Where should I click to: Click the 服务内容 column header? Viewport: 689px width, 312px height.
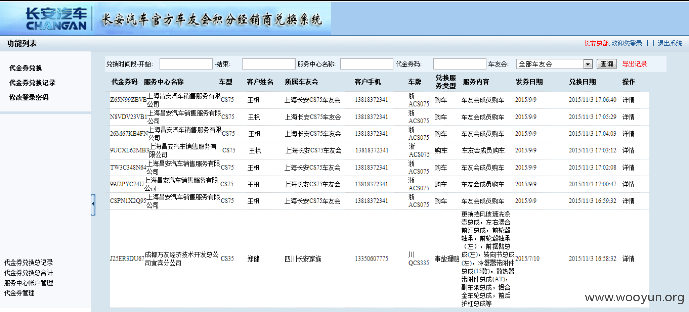tap(476, 82)
